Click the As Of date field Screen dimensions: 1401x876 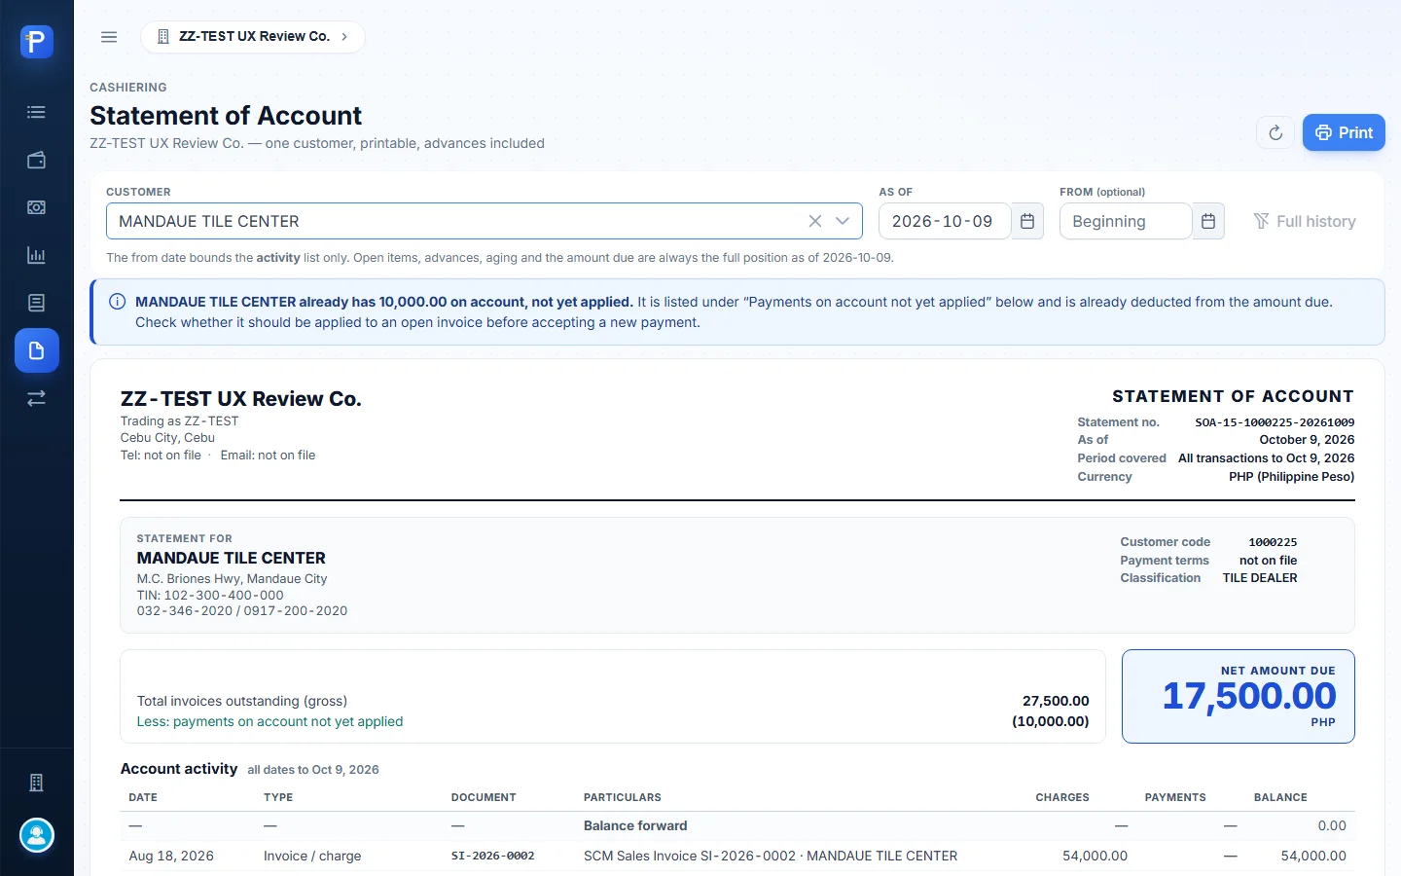(x=945, y=221)
